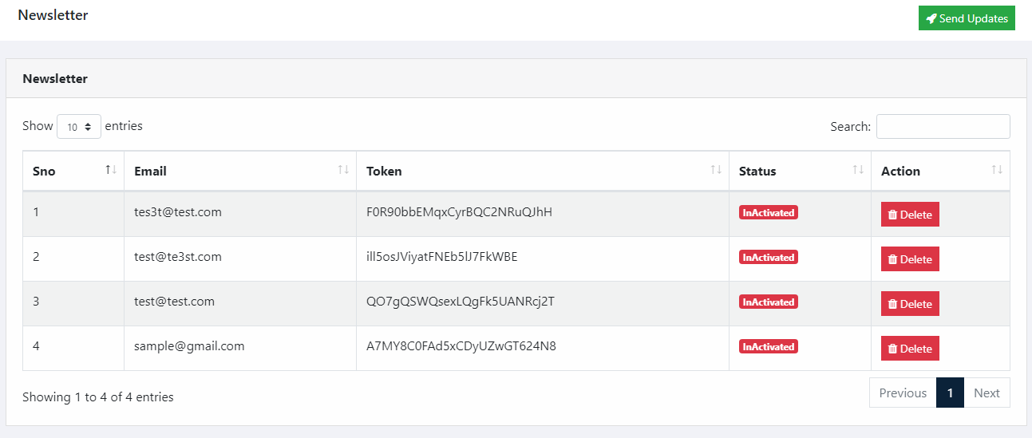Click trash icon for tes3t@test.com row
Viewport: 1032px width, 438px height.
click(893, 215)
